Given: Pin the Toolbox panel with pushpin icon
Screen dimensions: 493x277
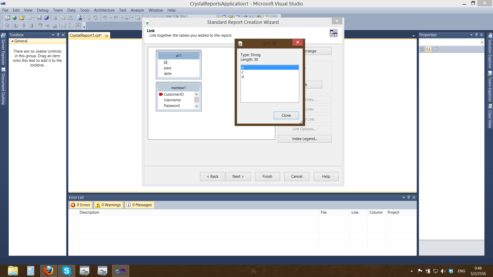Looking at the screenshot, I should click(x=58, y=35).
